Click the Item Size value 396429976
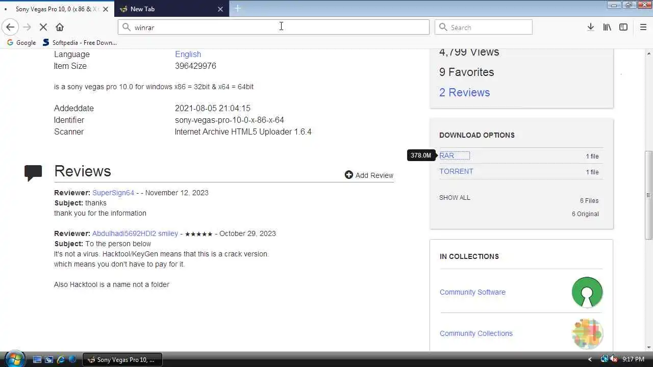The height and width of the screenshot is (367, 653). pyautogui.click(x=195, y=66)
